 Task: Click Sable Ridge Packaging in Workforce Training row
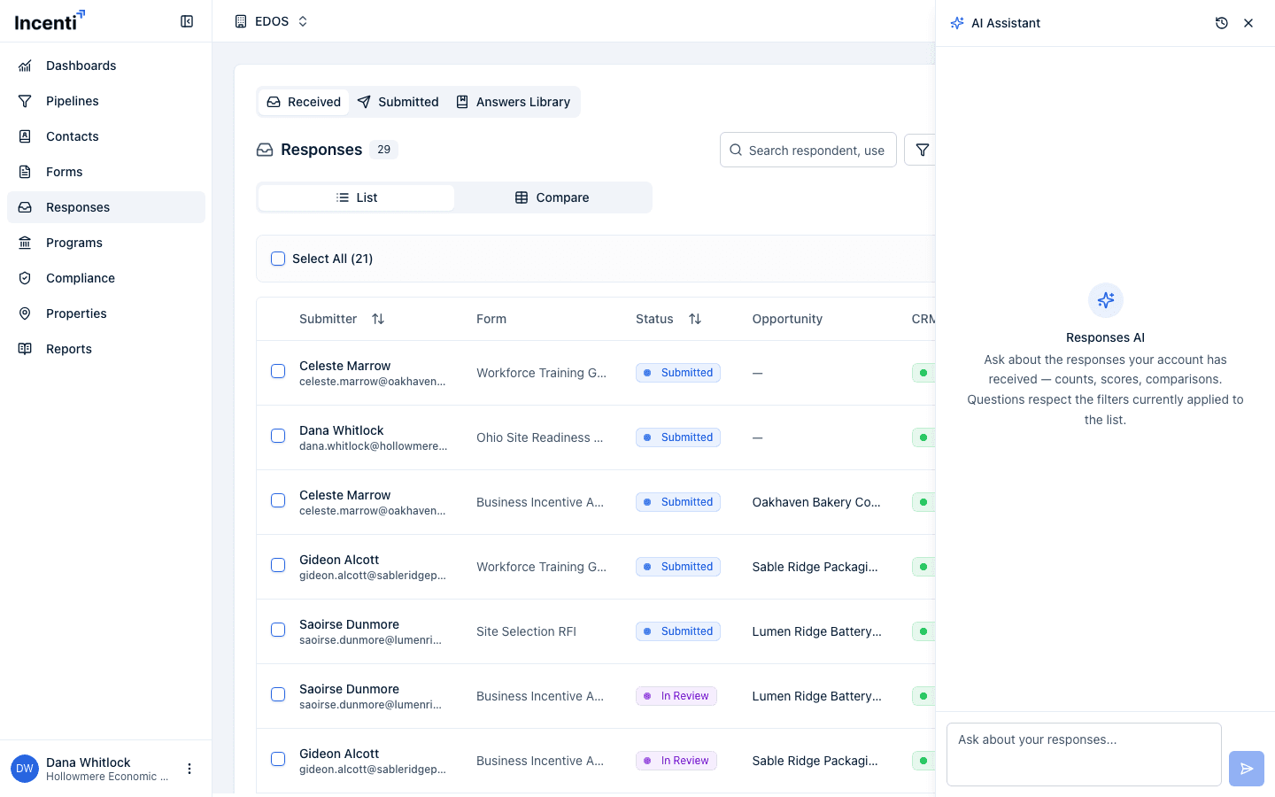[815, 567]
